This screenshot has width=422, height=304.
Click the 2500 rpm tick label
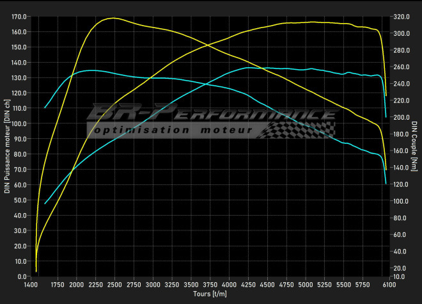tap(114, 285)
